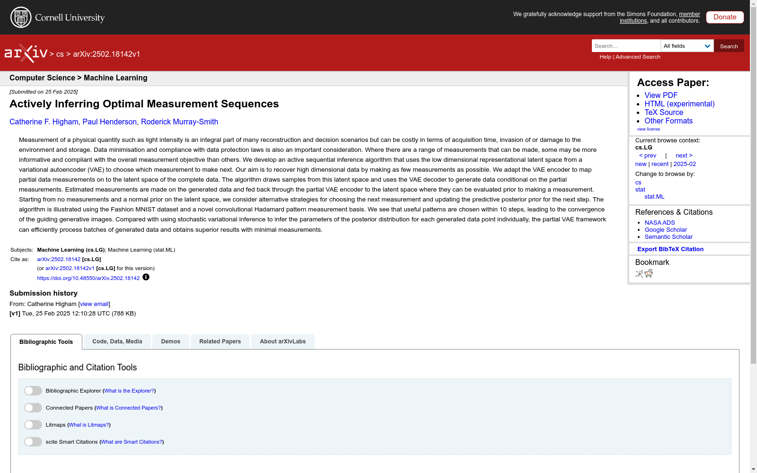Click the view license link
Image resolution: width=757 pixels, height=473 pixels.
(x=648, y=129)
